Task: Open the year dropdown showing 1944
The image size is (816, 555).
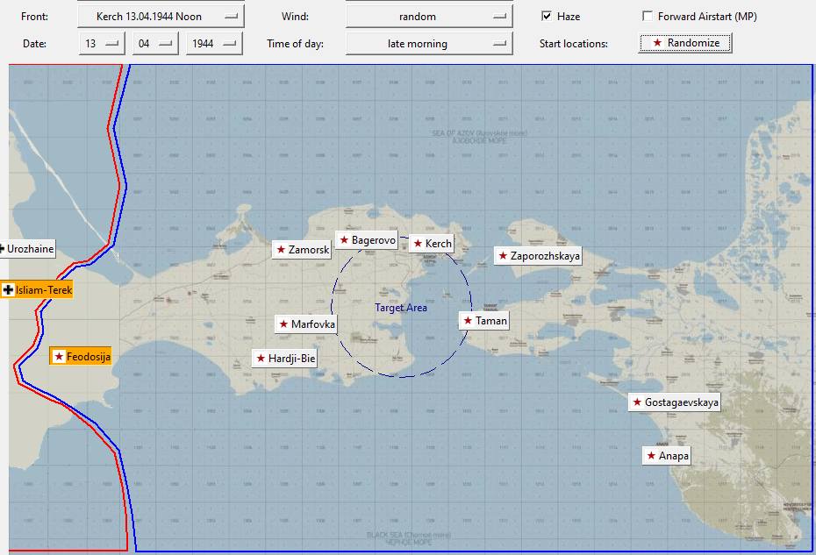Action: [x=214, y=44]
